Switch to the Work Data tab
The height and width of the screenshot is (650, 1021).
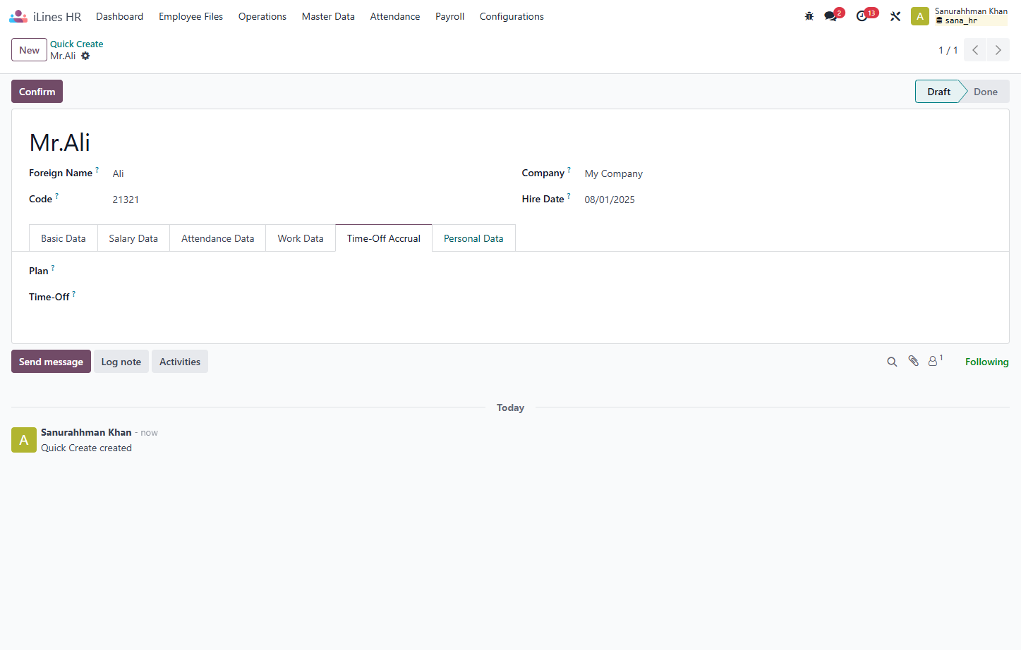point(301,238)
